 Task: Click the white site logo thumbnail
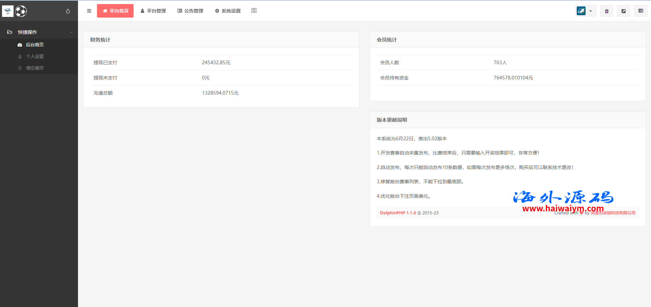(8, 11)
